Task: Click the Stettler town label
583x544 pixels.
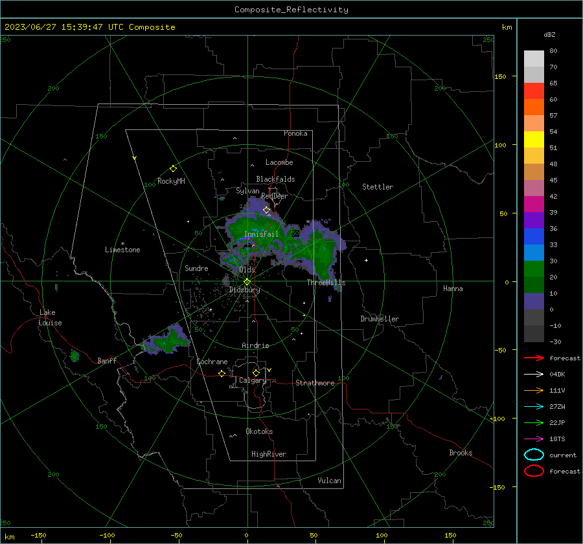Action: point(378,187)
